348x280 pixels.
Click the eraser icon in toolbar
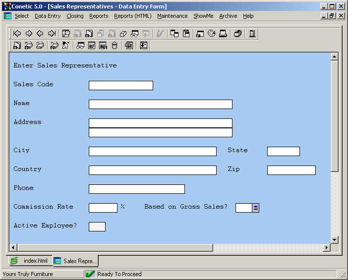point(123,34)
